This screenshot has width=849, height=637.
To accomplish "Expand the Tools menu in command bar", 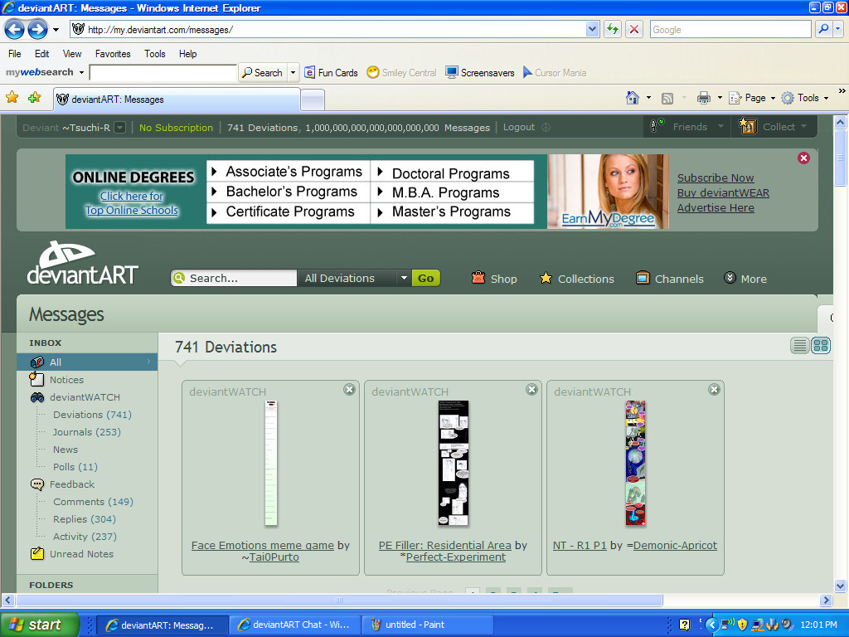I will (805, 98).
